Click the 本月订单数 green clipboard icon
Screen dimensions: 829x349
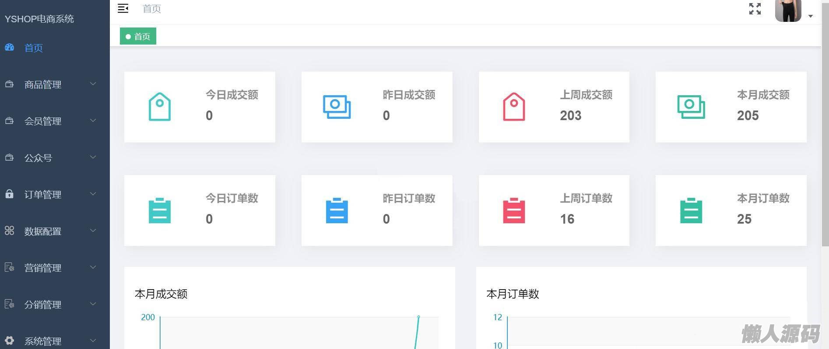[x=691, y=211]
